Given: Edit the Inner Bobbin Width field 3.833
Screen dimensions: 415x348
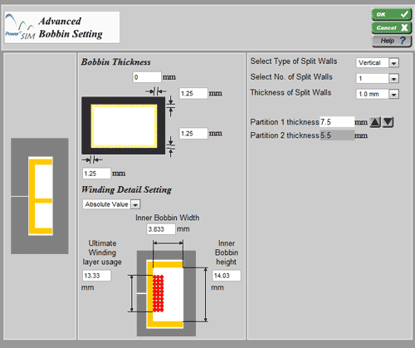Looking at the screenshot, I should tap(161, 229).
